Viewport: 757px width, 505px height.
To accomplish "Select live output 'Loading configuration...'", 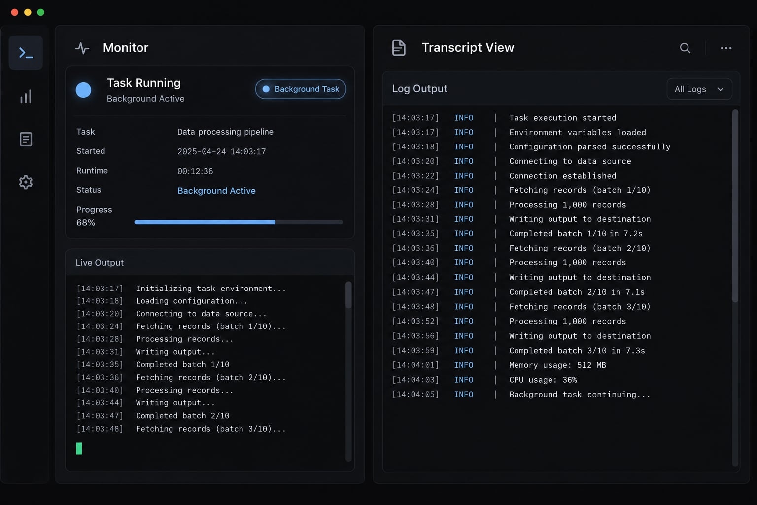I will (192, 301).
